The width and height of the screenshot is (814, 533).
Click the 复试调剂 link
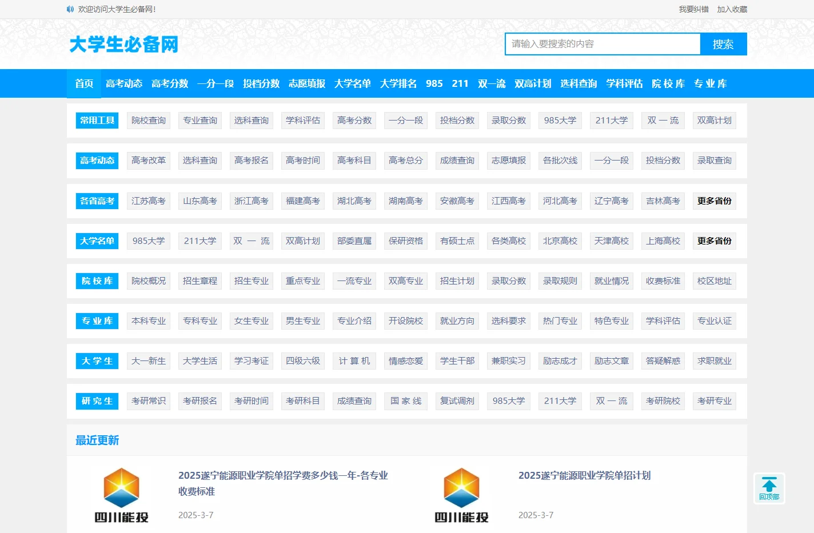click(457, 401)
